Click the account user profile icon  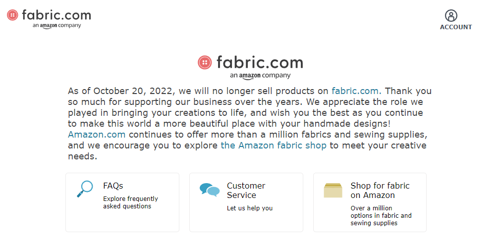coord(451,15)
